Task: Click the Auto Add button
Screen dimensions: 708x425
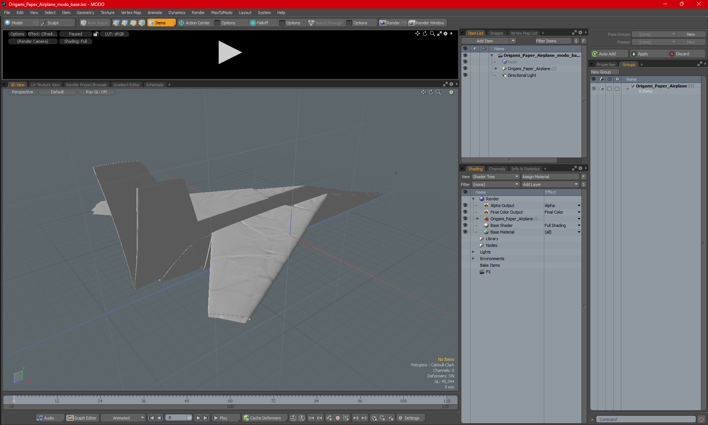Action: (609, 54)
